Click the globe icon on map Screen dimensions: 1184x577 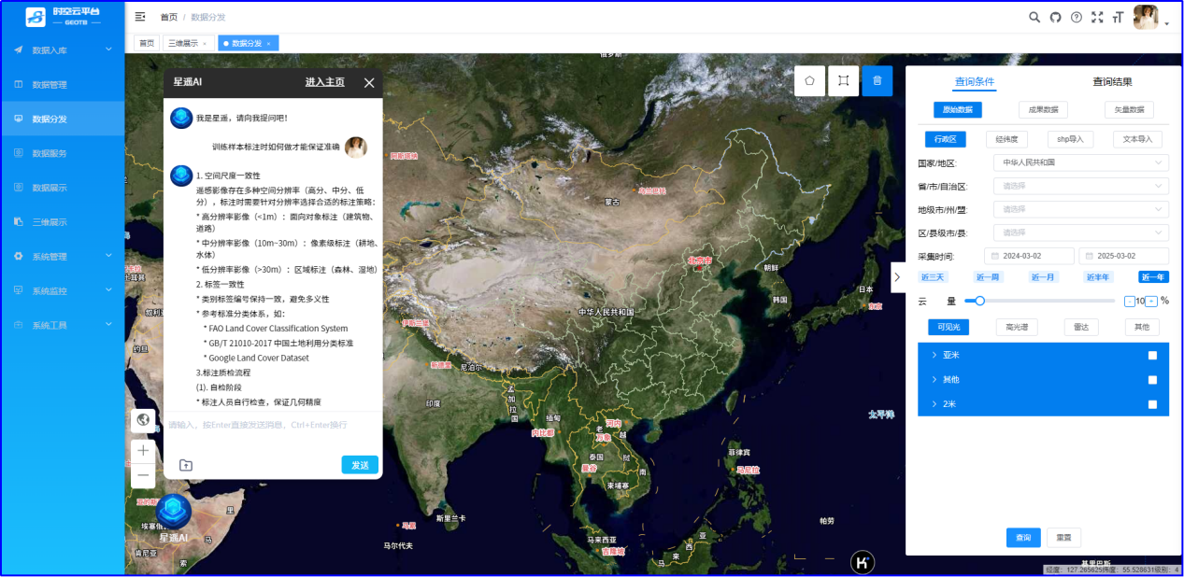[143, 419]
